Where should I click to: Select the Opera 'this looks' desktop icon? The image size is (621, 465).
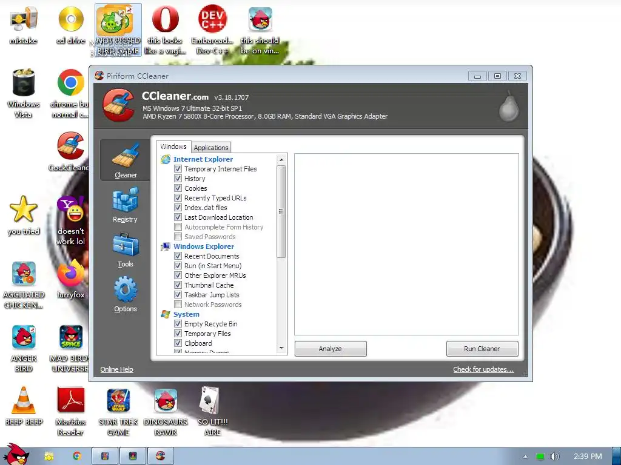pyautogui.click(x=165, y=30)
